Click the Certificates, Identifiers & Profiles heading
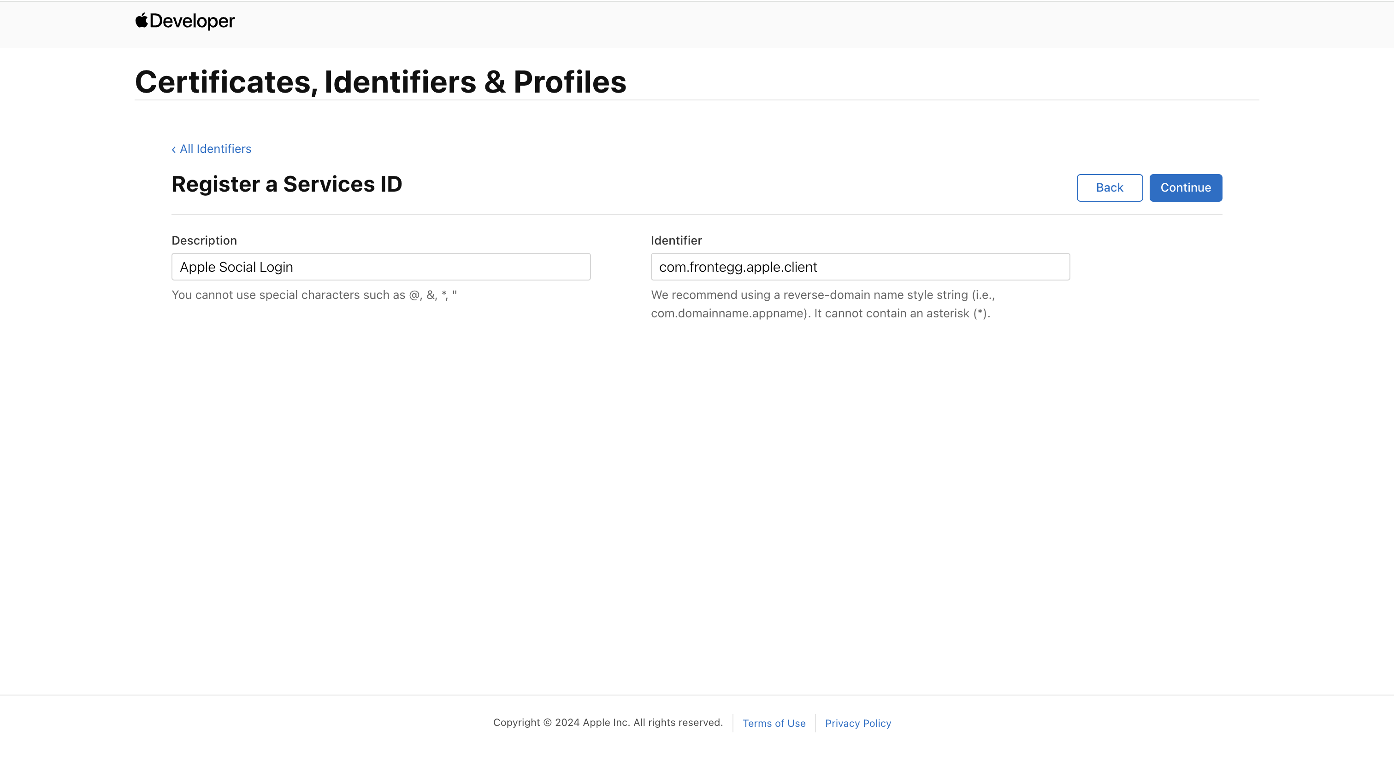1394x760 pixels. point(380,82)
